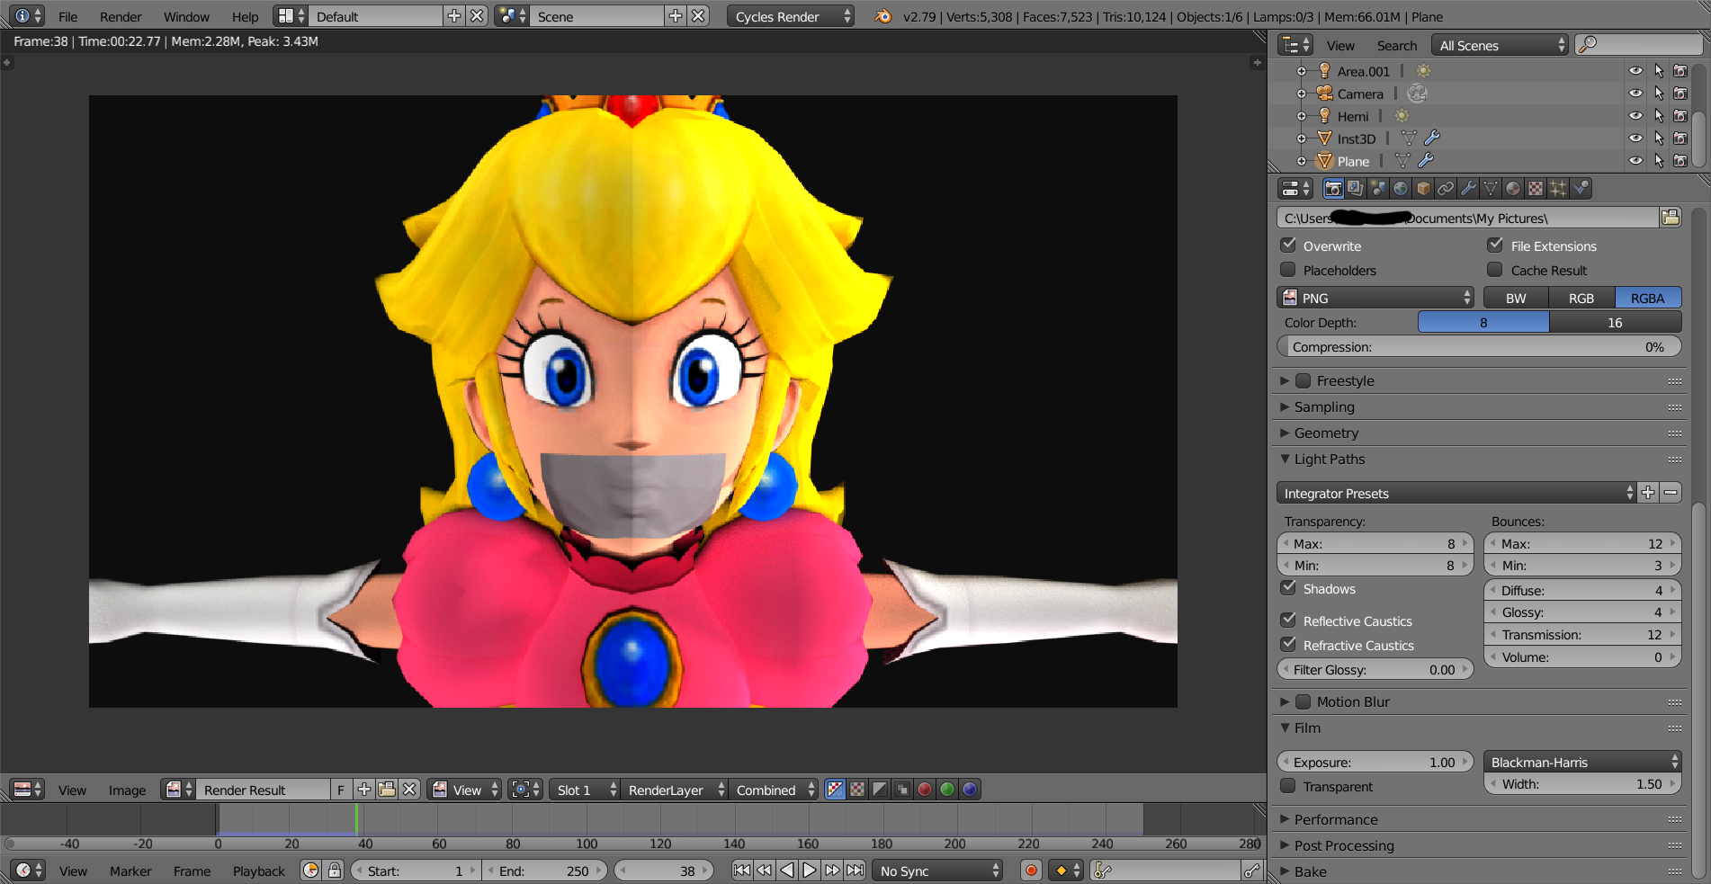Click the Compression slider
1711x884 pixels.
coord(1479,346)
